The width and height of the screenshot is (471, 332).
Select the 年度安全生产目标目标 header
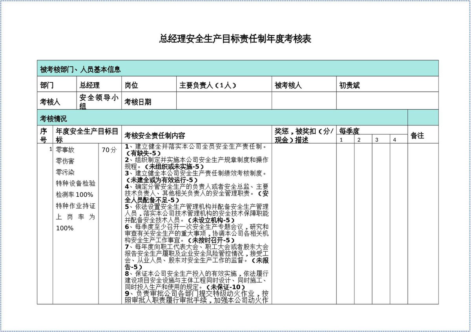[x=87, y=135]
